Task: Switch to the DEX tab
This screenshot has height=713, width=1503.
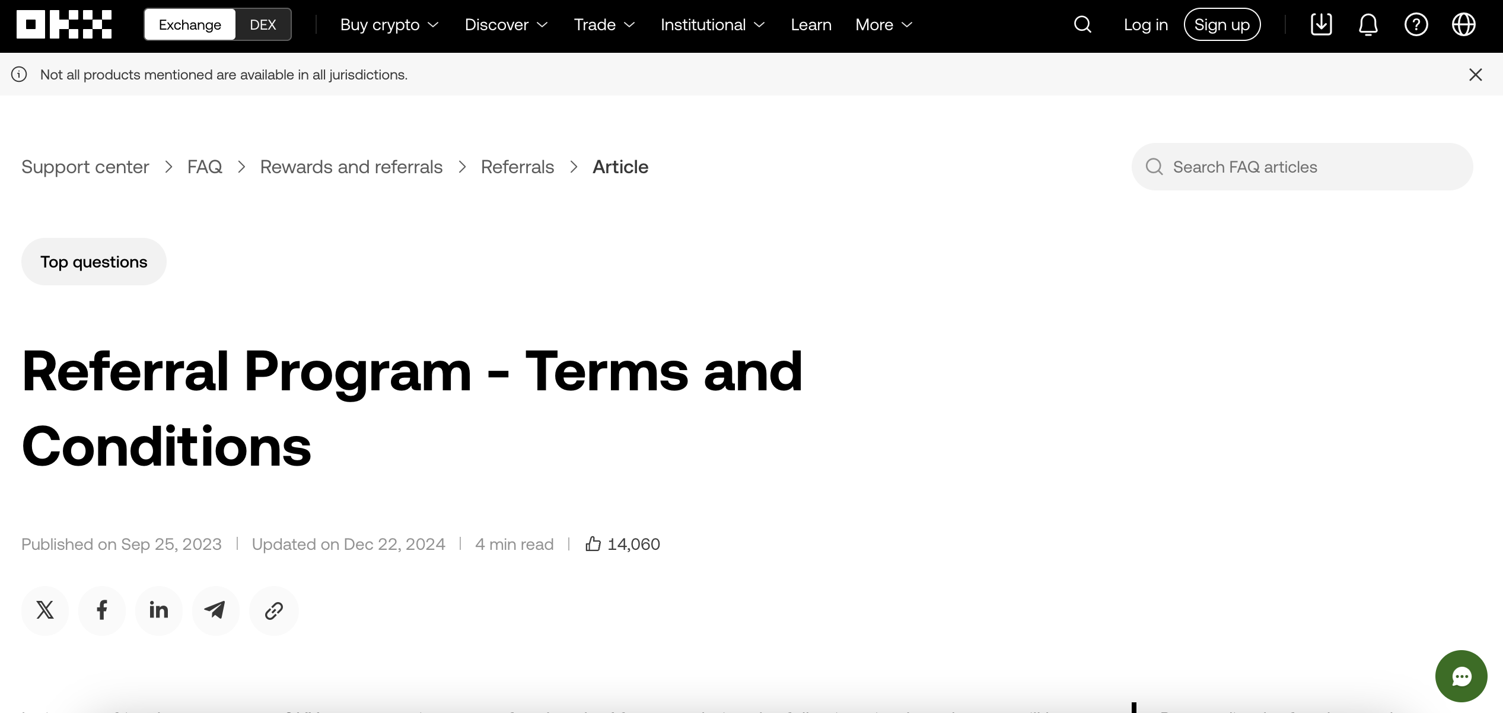Action: pos(263,24)
